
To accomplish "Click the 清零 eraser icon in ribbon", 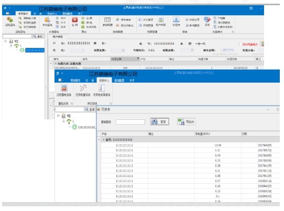I will coord(207,19).
